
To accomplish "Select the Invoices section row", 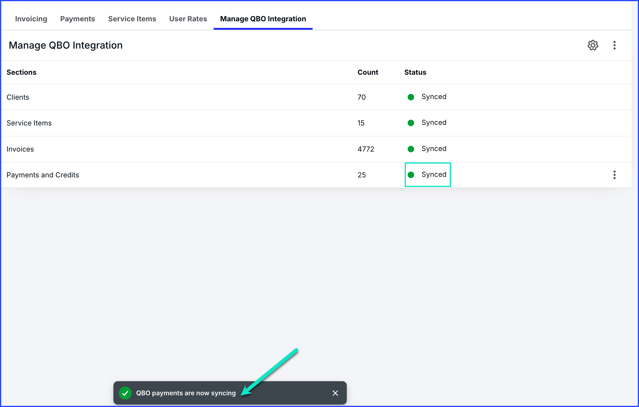I will point(316,149).
